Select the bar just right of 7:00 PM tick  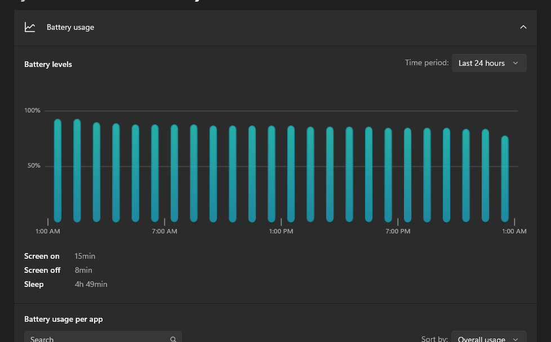(407, 175)
